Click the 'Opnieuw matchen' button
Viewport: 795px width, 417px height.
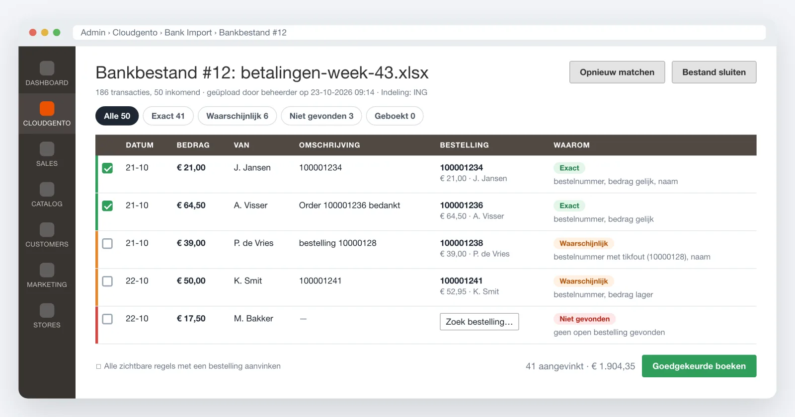[617, 72]
